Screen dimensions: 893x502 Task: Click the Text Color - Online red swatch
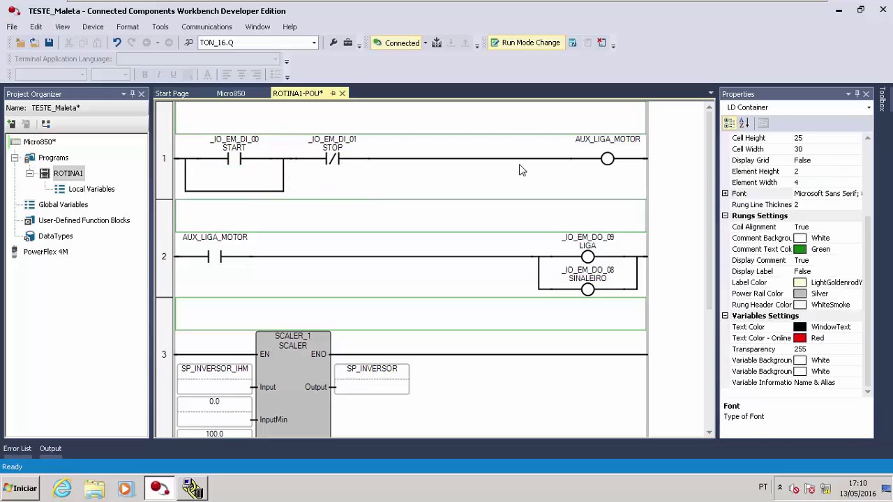point(800,338)
